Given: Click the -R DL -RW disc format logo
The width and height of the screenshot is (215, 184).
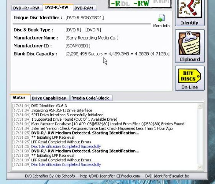Looking at the screenshot, I should 140,4.
